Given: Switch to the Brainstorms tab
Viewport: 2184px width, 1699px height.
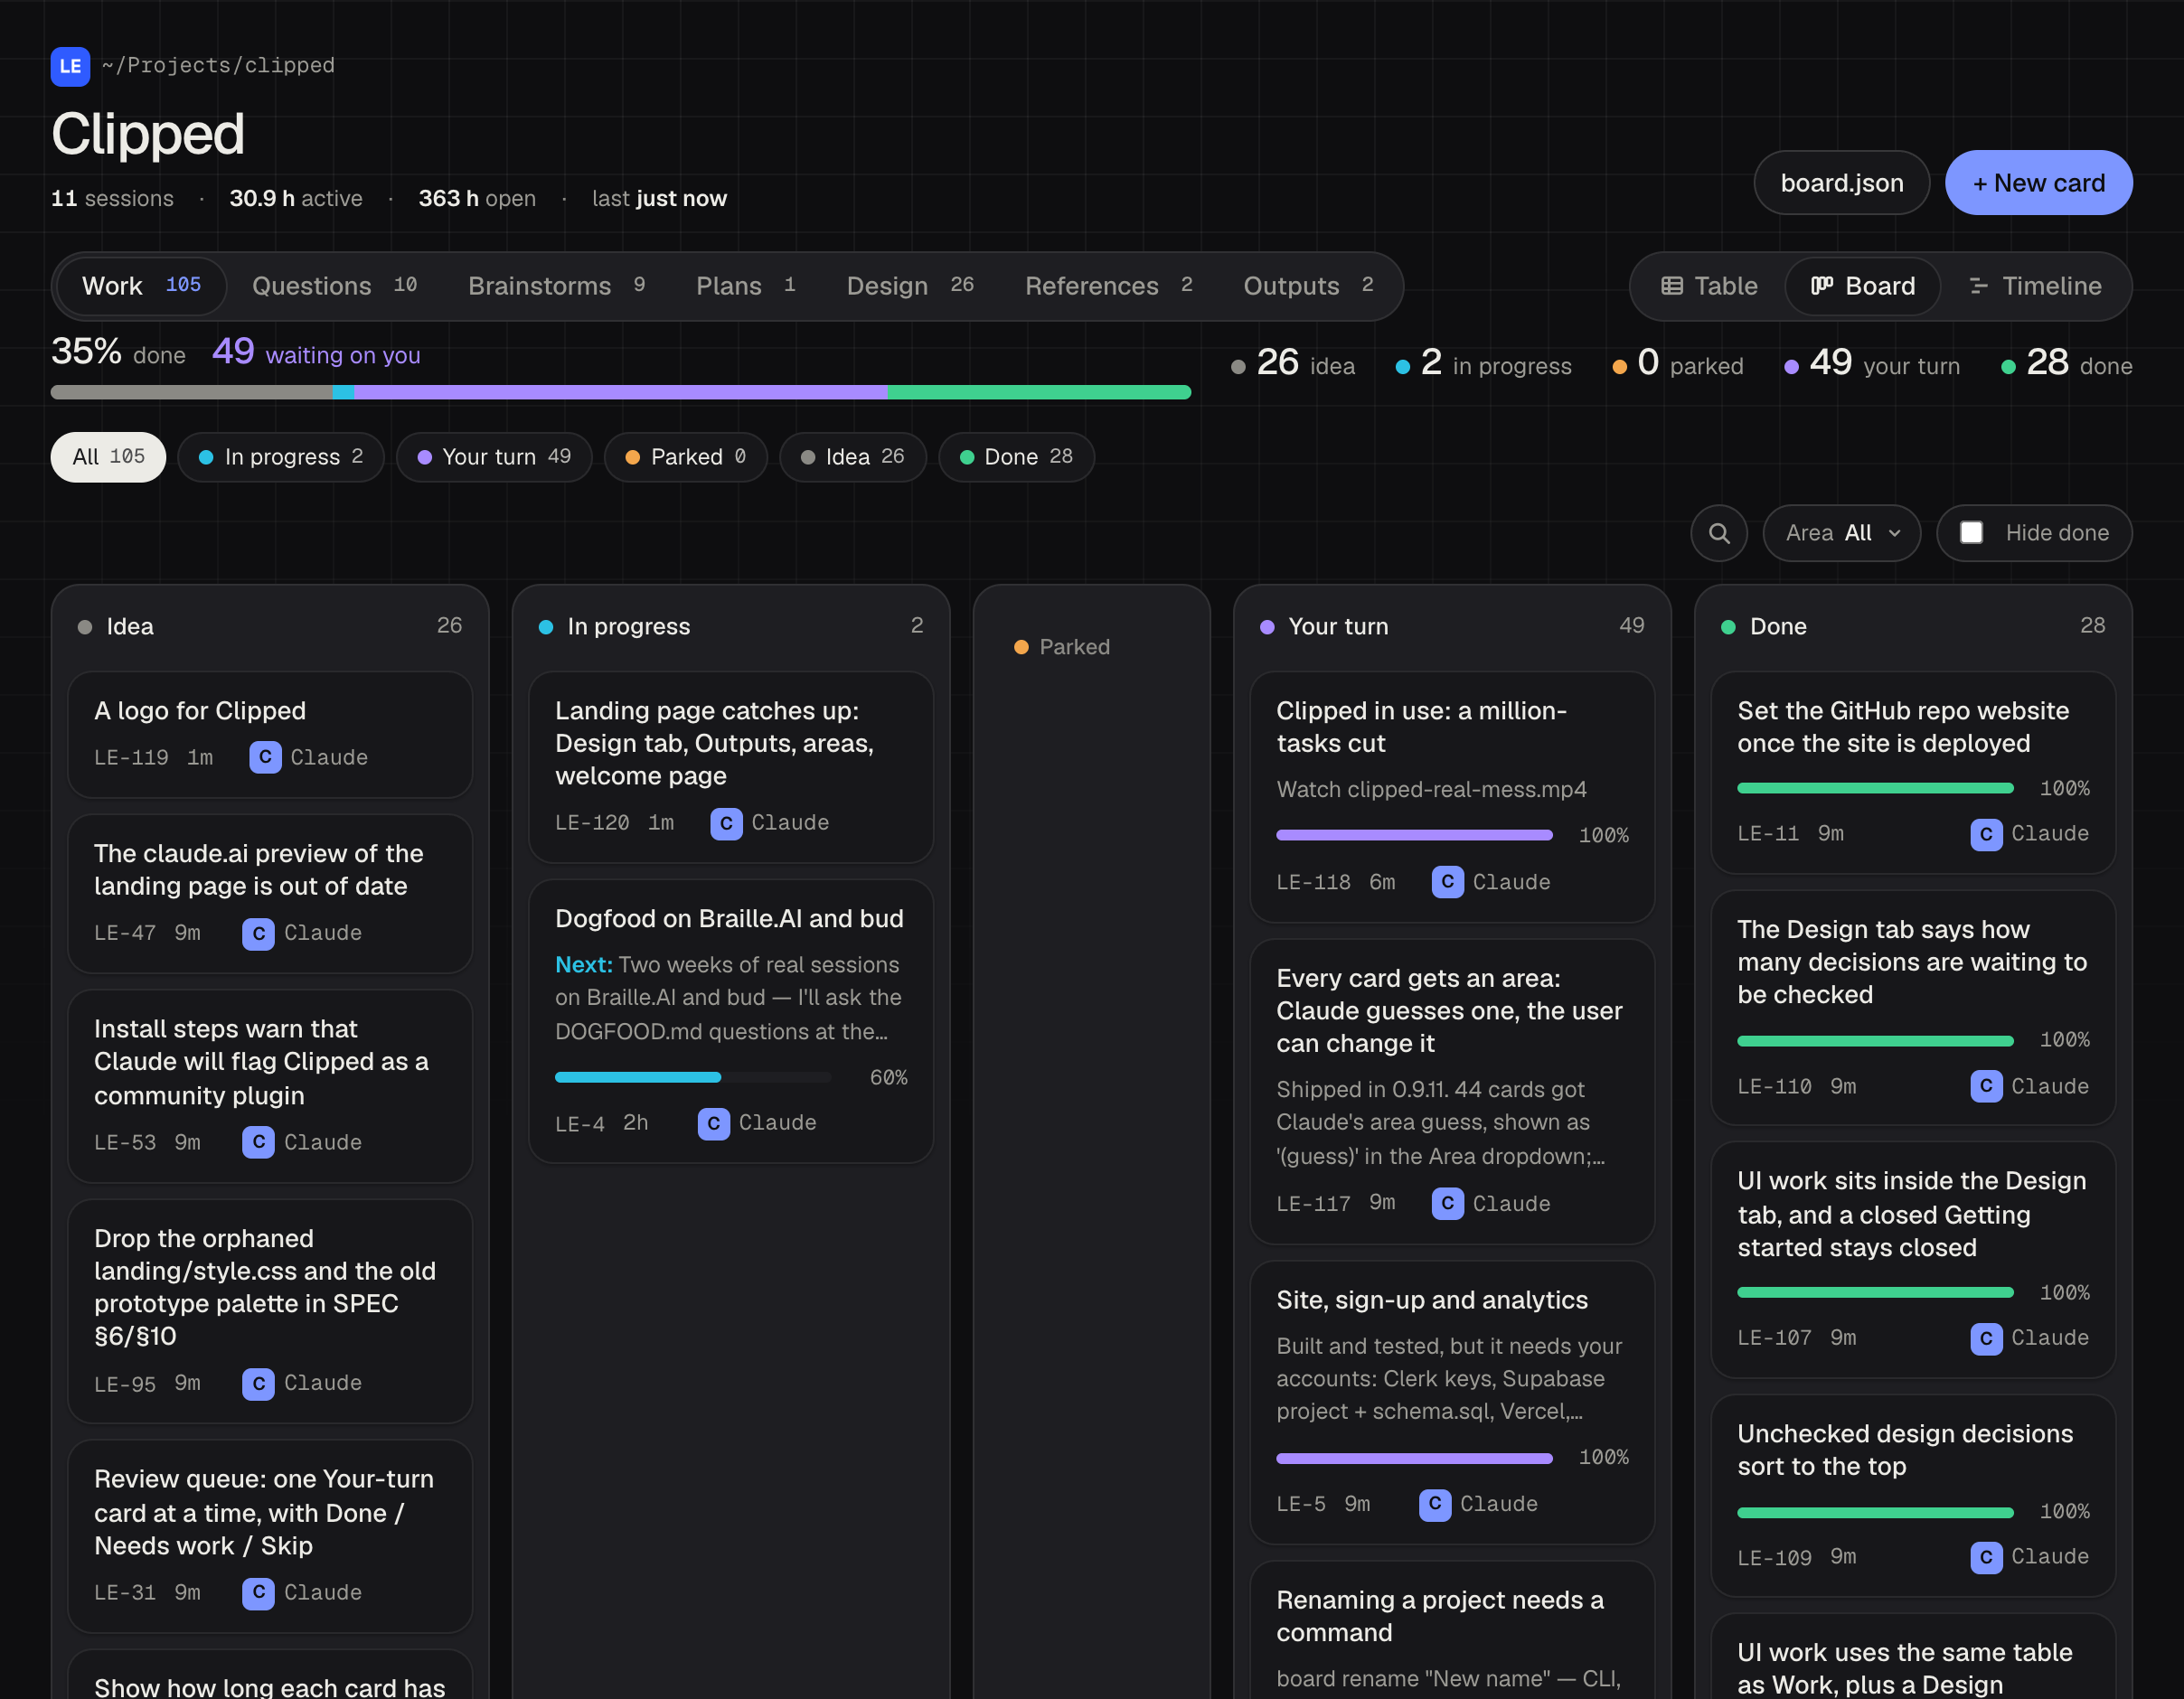Looking at the screenshot, I should (556, 286).
